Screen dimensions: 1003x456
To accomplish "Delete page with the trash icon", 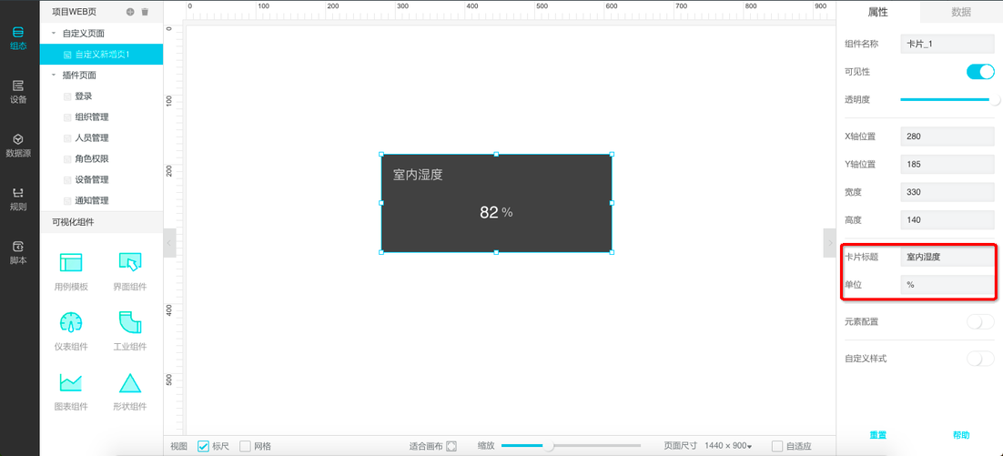I will (x=146, y=12).
